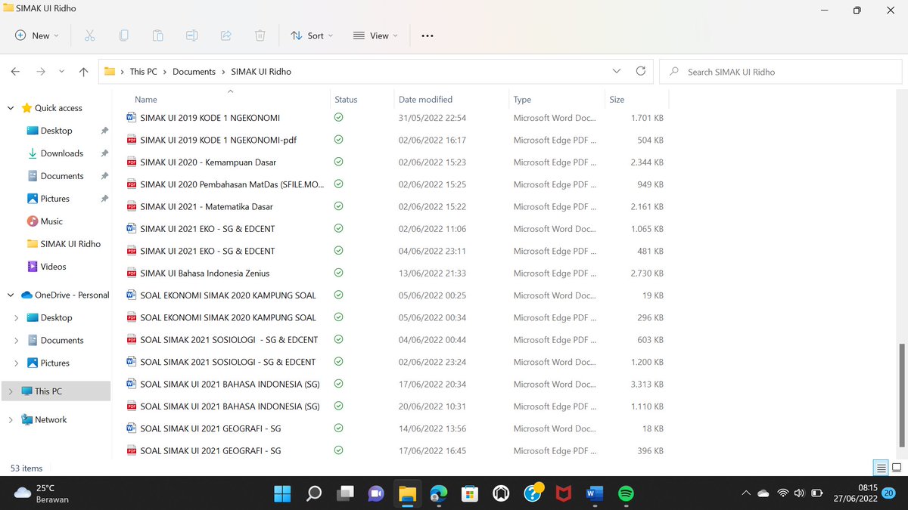908x510 pixels.
Task: Open the Sort dropdown menu
Action: pyautogui.click(x=311, y=36)
